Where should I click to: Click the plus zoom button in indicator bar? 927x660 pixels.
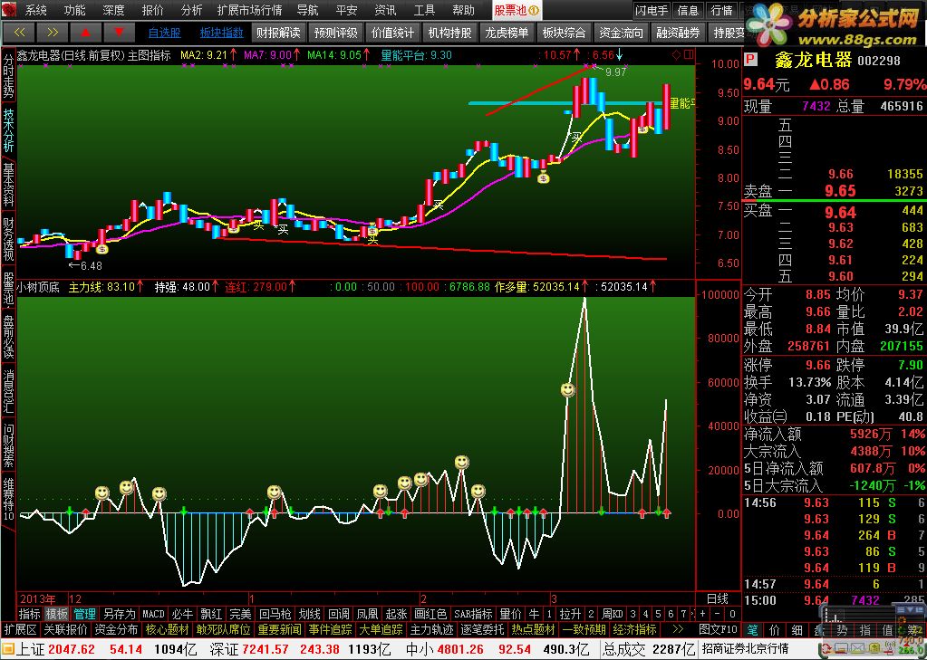point(703,613)
